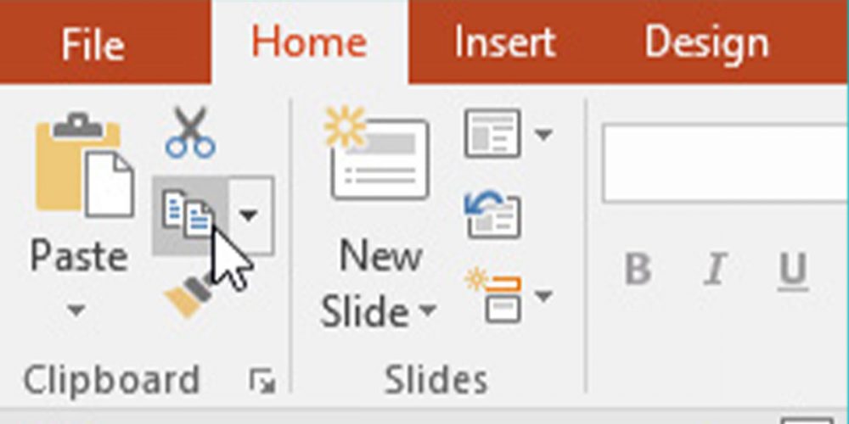Viewport: 849px width, 424px height.
Task: Open the New Slide dropdown arrow
Action: point(427,311)
